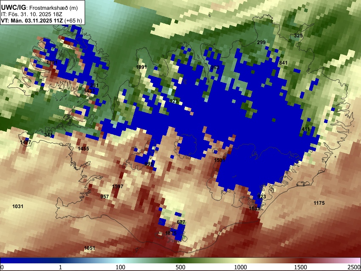This screenshot has width=361, height=271.
Task: Click the map value "1791"
Action: click(x=52, y=62)
